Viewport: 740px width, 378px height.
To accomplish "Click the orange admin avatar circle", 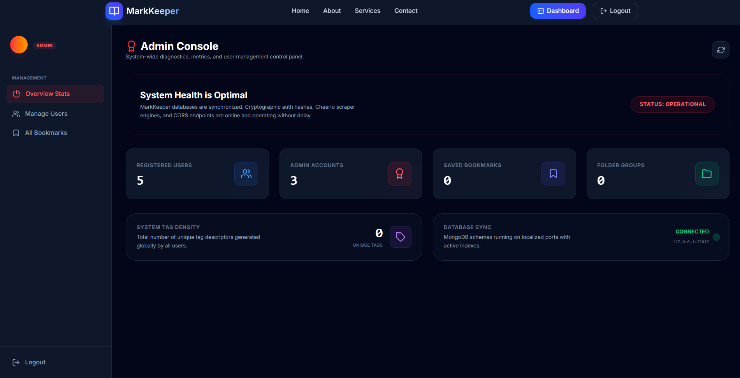I will click(x=19, y=45).
